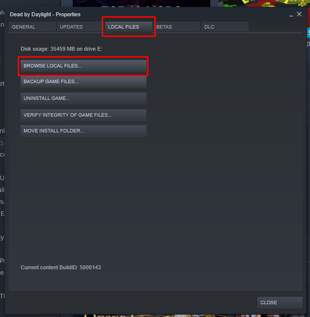Click Uninstall Game button
The height and width of the screenshot is (317, 310).
tap(84, 98)
